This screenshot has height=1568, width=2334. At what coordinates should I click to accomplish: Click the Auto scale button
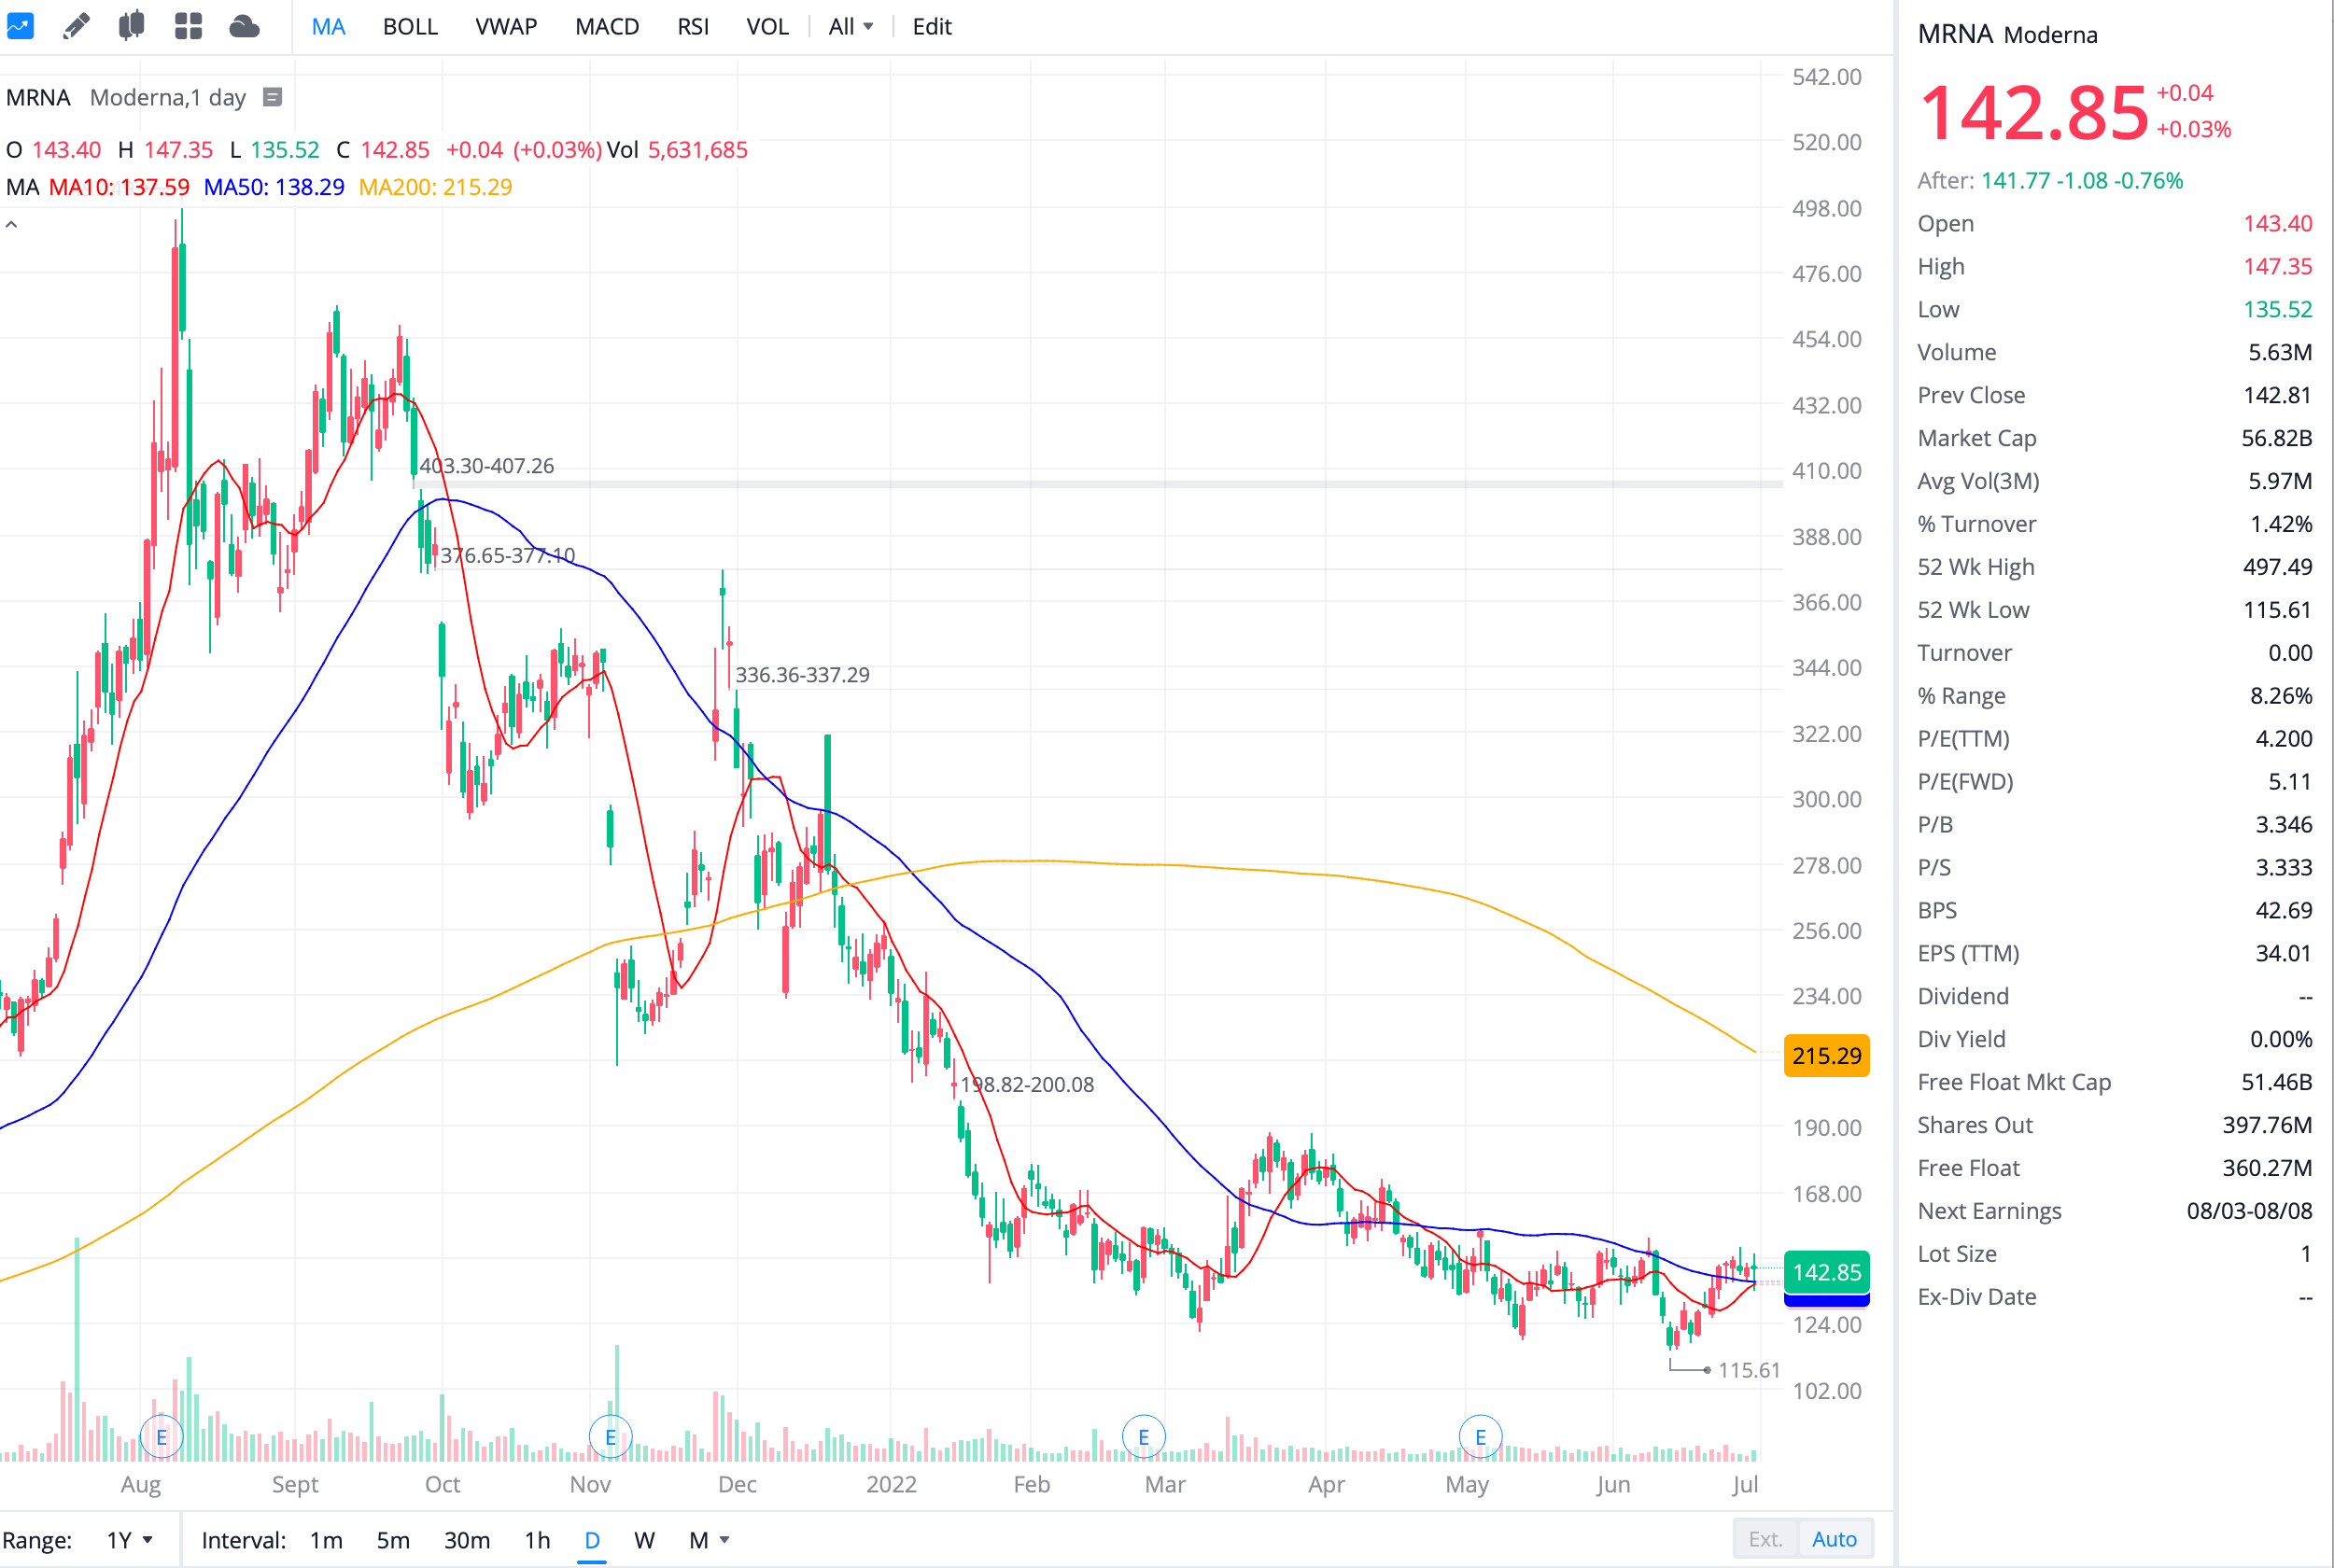(1834, 1539)
